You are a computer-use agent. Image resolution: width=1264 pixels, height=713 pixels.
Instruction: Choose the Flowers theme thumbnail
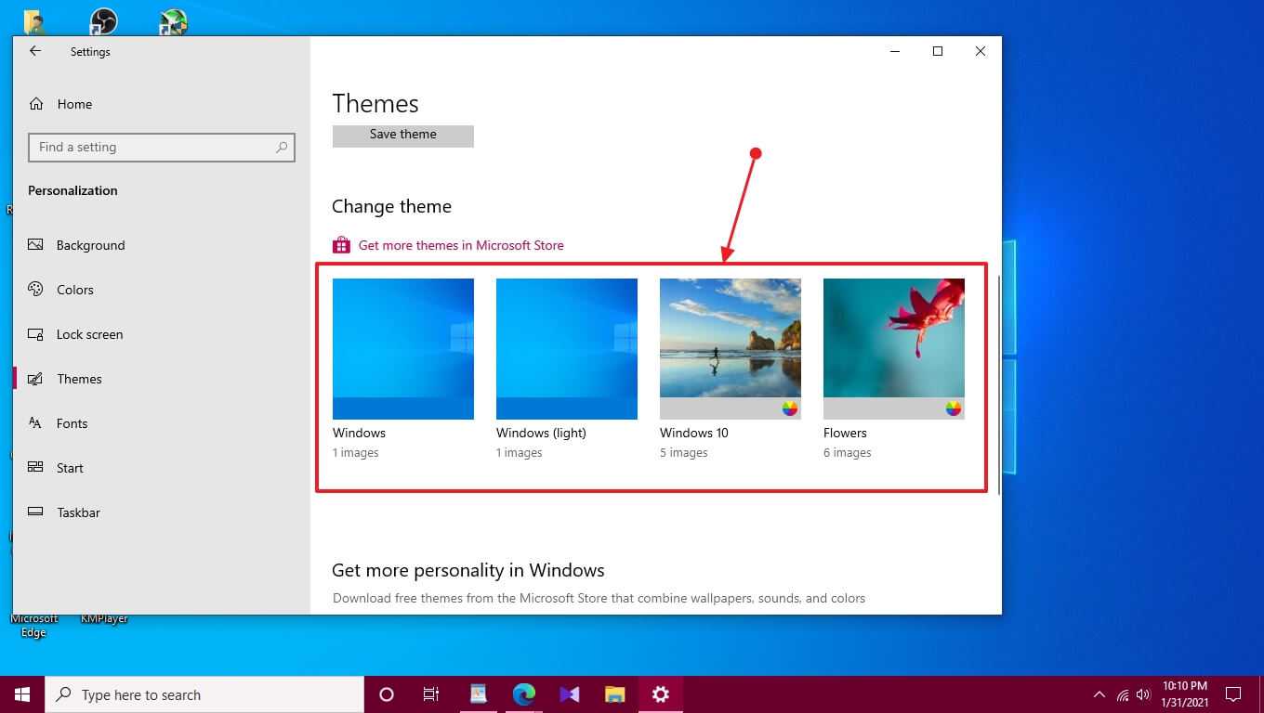coord(893,349)
